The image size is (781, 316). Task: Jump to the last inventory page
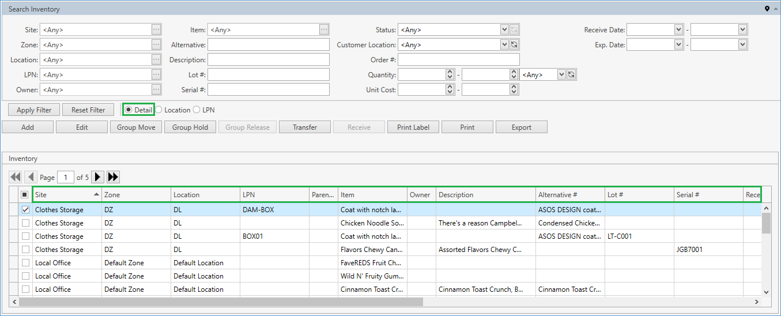point(113,177)
